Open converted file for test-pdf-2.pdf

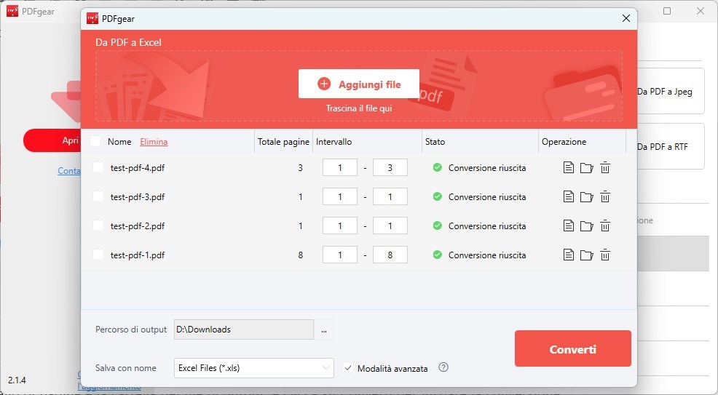[x=568, y=226]
